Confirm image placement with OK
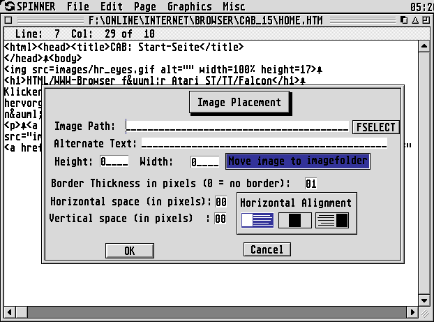Image resolution: width=434 pixels, height=322 pixels. 129,251
